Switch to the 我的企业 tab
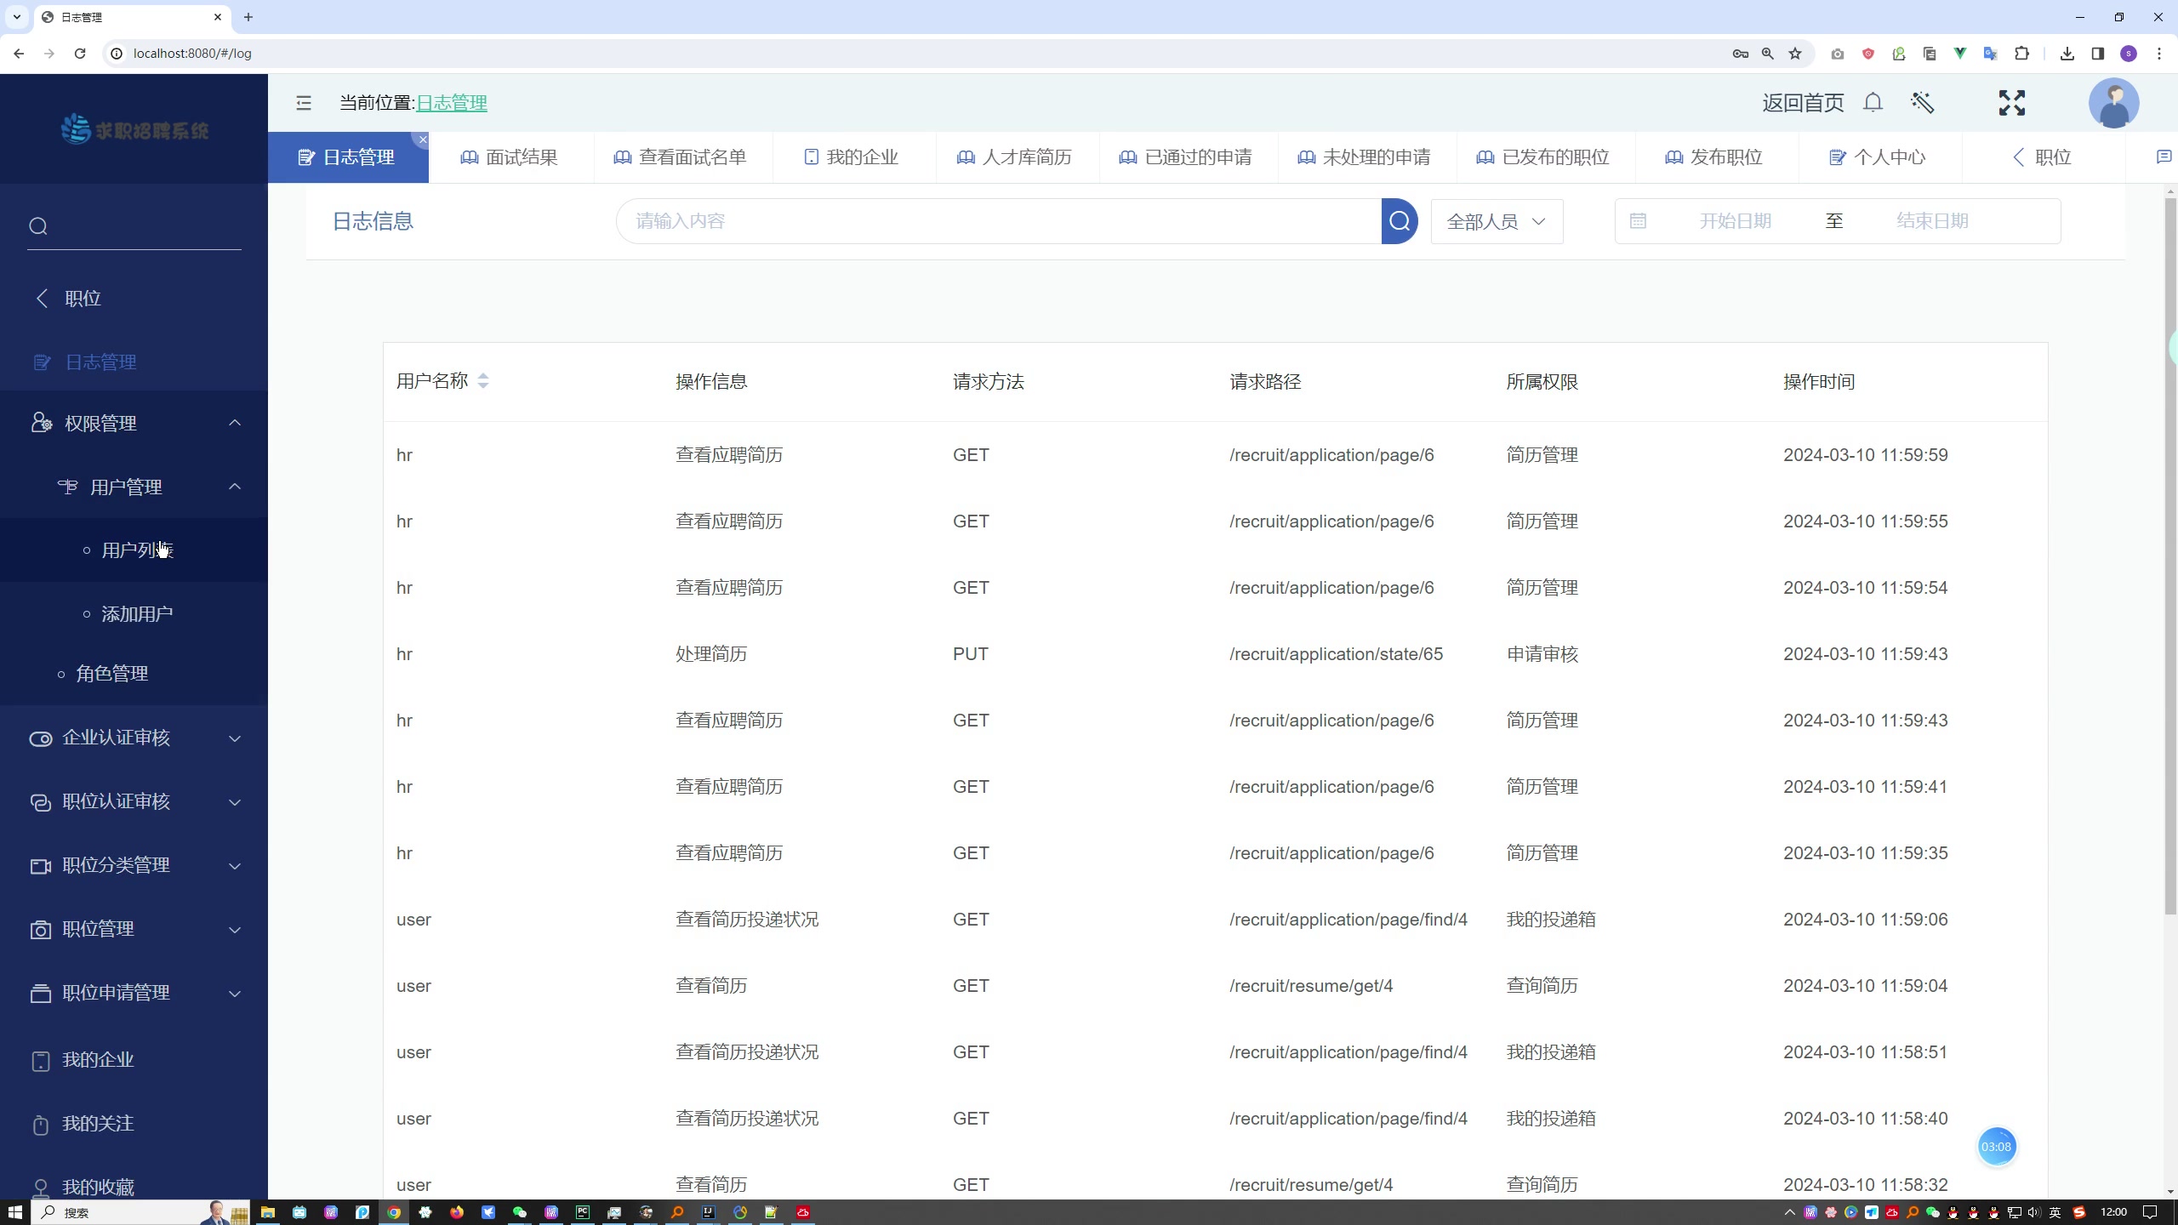 pyautogui.click(x=853, y=157)
